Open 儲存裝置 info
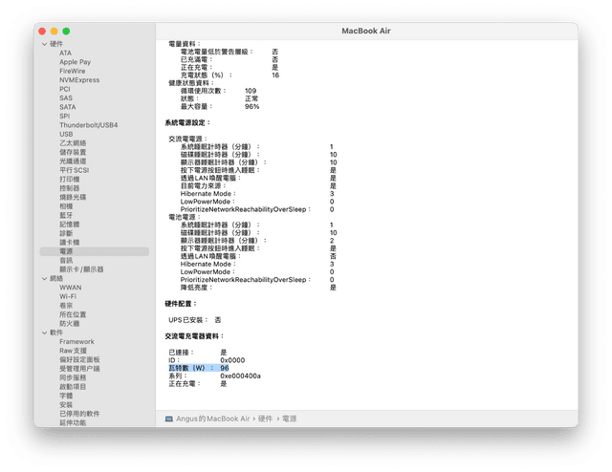 click(x=73, y=152)
